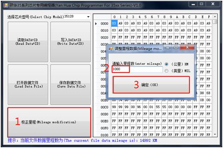
Task: Click the hex grid scroll-up arrow
Action: click(215, 17)
